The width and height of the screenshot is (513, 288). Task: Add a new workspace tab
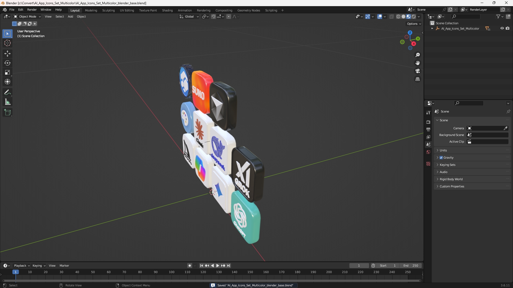282,10
